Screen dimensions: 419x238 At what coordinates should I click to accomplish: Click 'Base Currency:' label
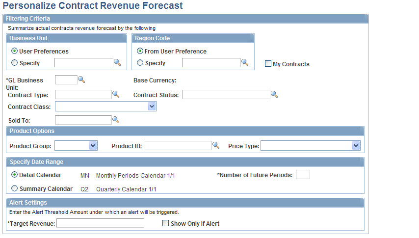(155, 80)
